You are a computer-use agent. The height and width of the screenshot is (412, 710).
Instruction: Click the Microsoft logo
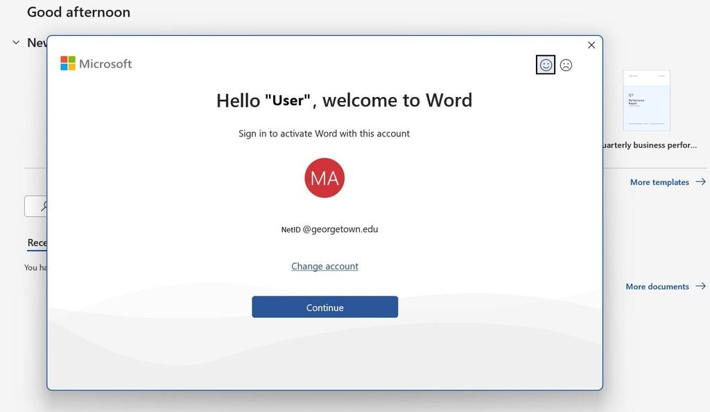coord(96,63)
